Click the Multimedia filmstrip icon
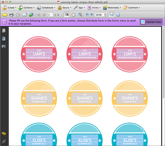 (105, 7)
